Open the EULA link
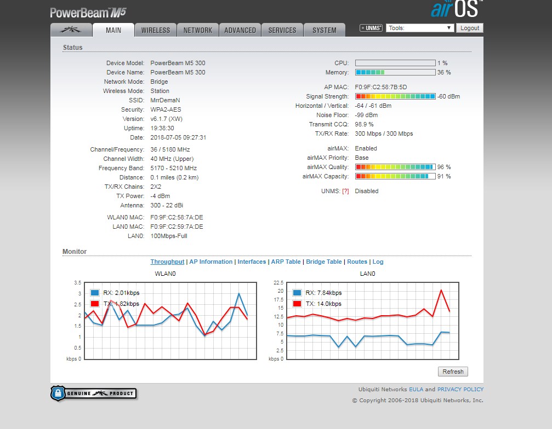This screenshot has width=552, height=429. (416, 389)
